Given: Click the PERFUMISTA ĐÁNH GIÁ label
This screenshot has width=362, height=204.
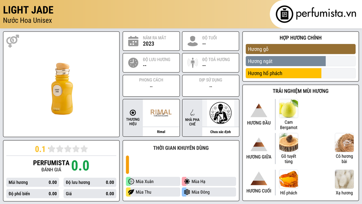Looking at the screenshot, I should tap(51, 166).
